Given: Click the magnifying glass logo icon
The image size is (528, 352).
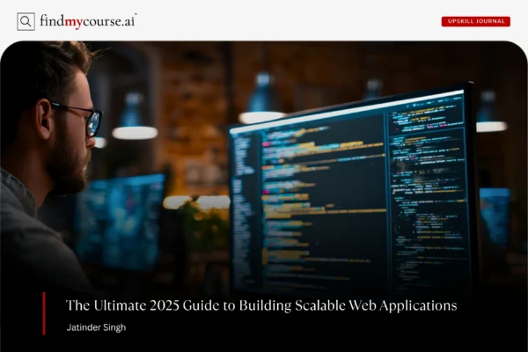Looking at the screenshot, I should tap(26, 21).
